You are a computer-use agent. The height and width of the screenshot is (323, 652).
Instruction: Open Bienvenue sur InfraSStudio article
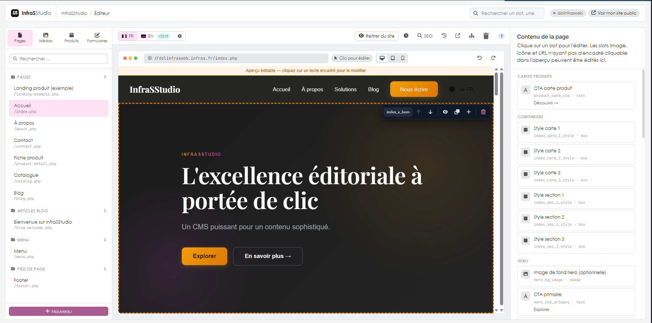click(59, 225)
